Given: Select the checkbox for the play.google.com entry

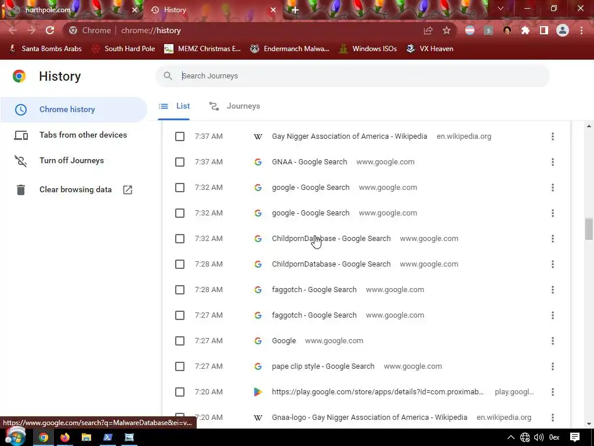Looking at the screenshot, I should pos(180,392).
